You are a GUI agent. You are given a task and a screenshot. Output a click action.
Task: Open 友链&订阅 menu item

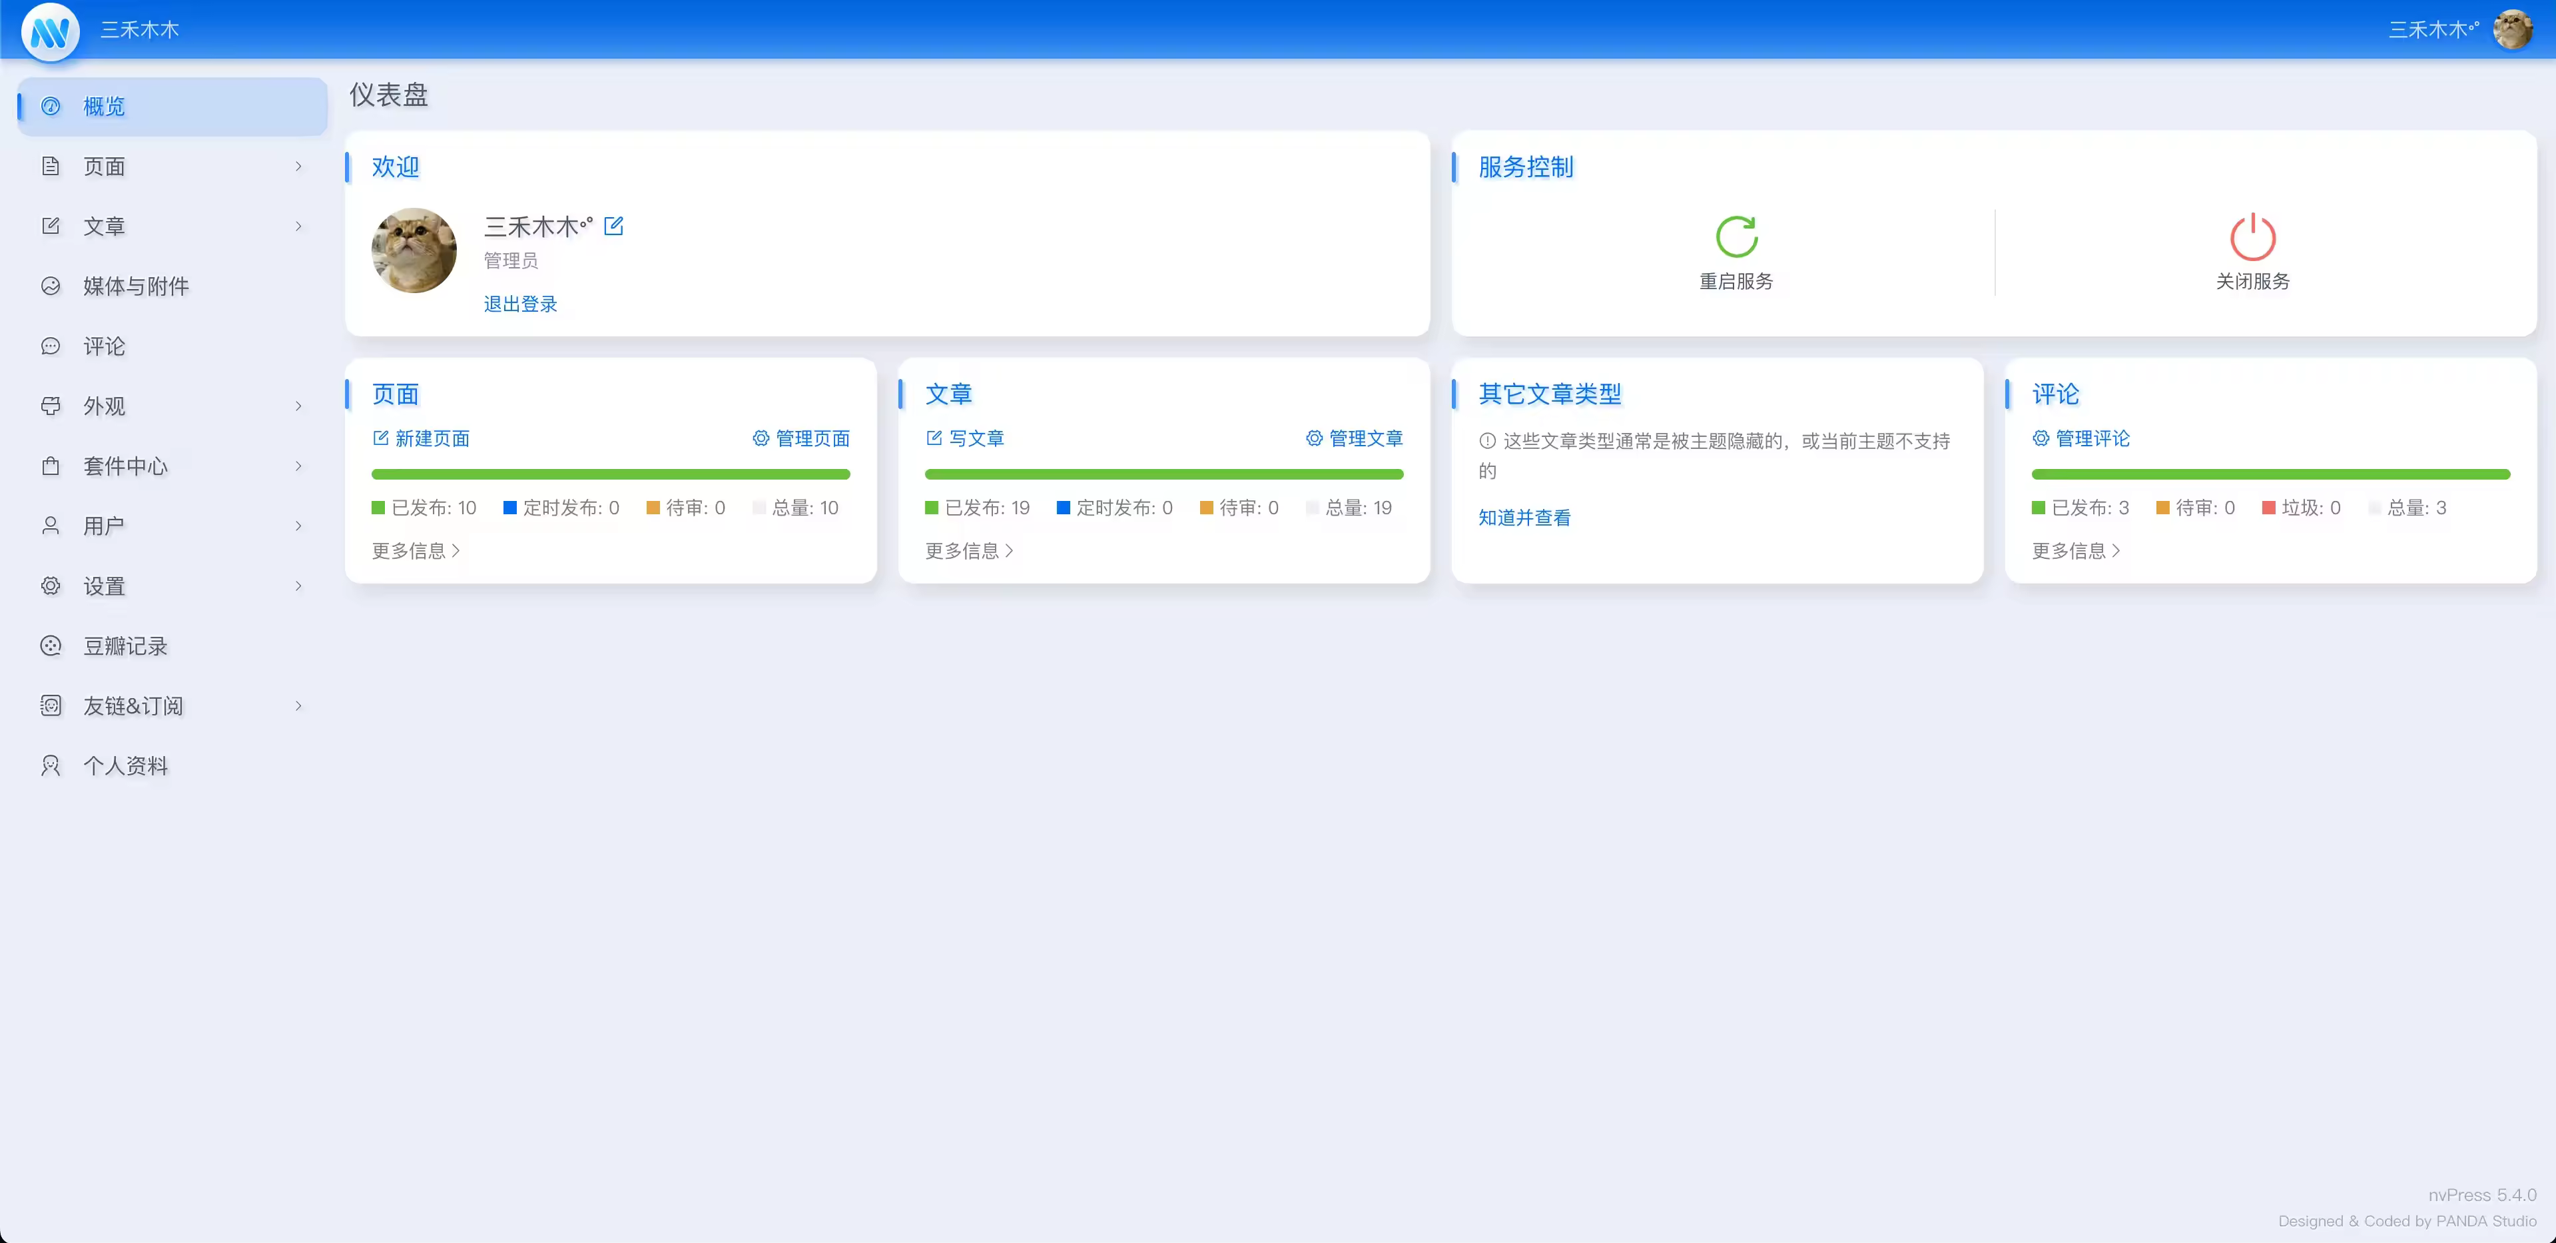[172, 705]
